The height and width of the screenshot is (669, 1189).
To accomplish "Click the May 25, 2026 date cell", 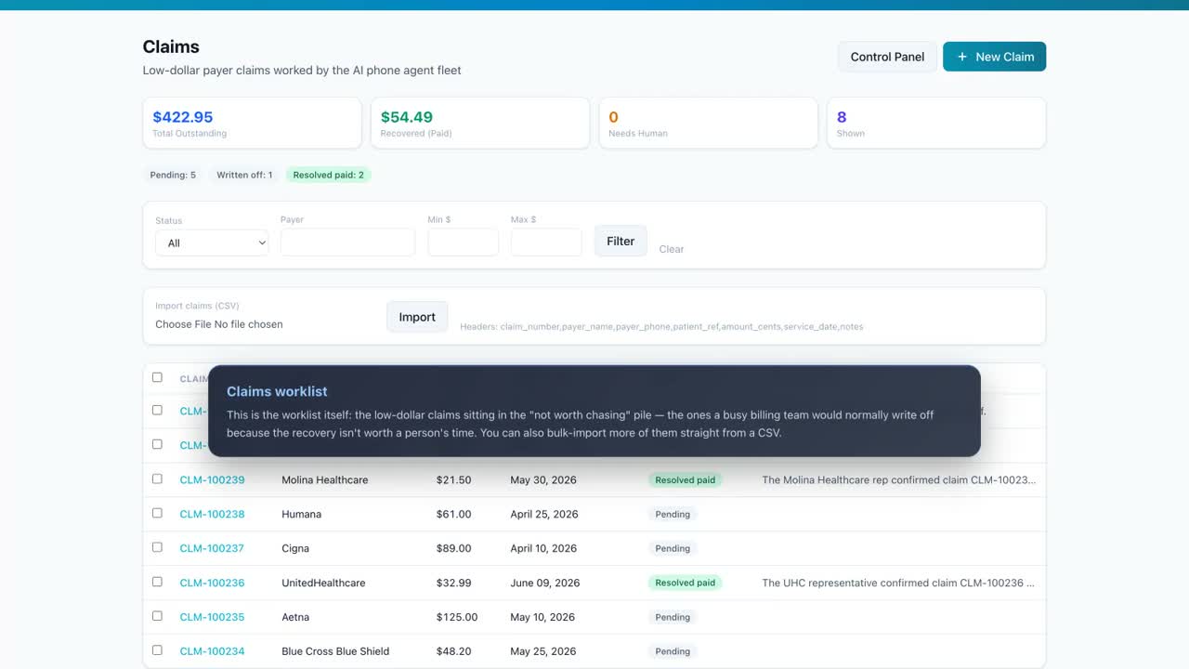I will click(x=543, y=652).
